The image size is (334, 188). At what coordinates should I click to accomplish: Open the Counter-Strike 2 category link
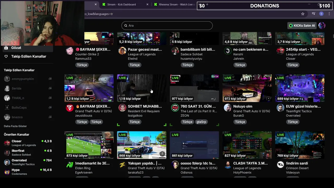(87, 54)
